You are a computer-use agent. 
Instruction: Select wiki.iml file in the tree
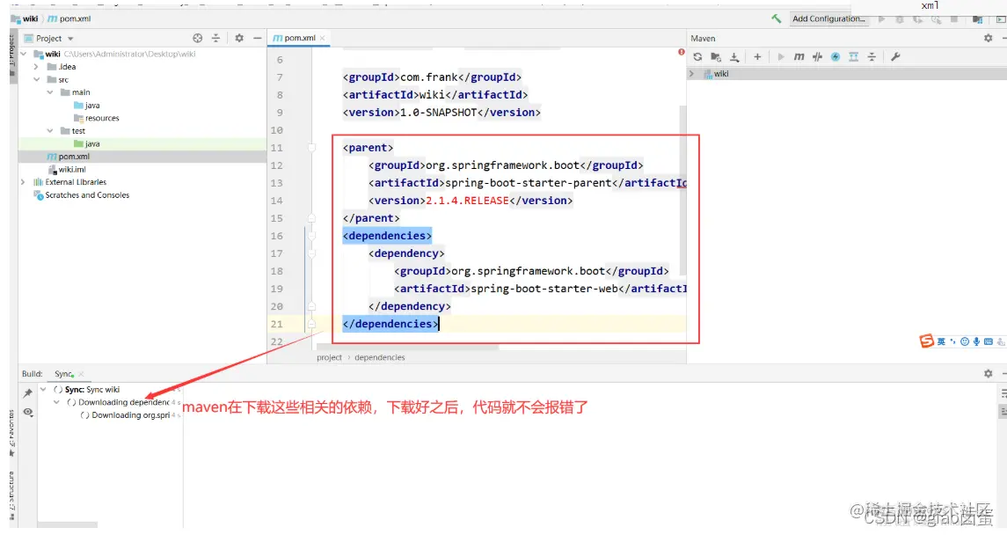pos(67,170)
